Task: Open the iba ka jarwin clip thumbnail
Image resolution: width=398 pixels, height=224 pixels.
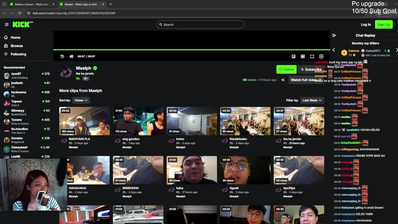Action: [x=299, y=121]
